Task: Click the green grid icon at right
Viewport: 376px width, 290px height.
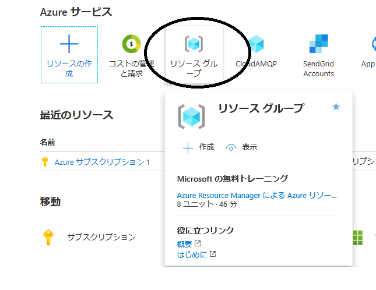Action: pyautogui.click(x=358, y=238)
